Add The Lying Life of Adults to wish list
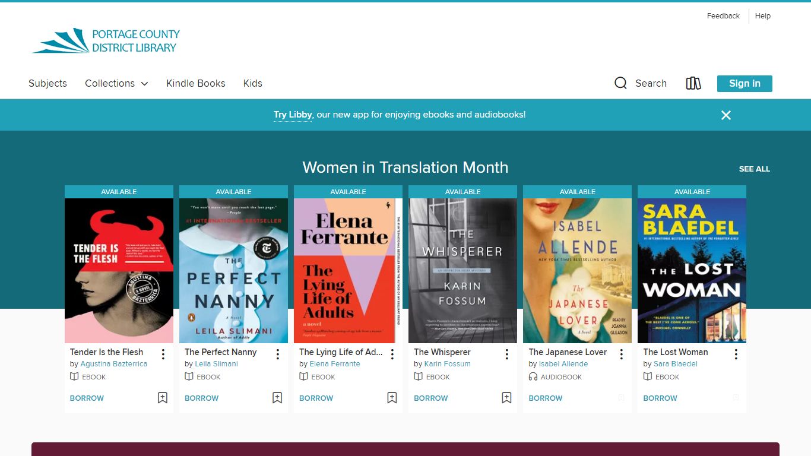Screen dimensions: 811x456 tap(392, 398)
